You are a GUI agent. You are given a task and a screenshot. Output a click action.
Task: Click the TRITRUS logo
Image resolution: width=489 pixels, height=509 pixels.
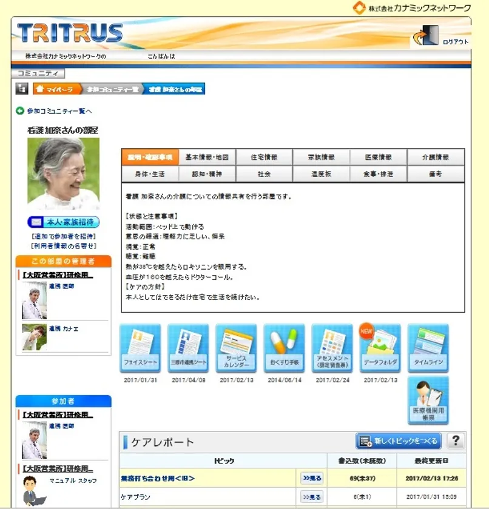(70, 33)
